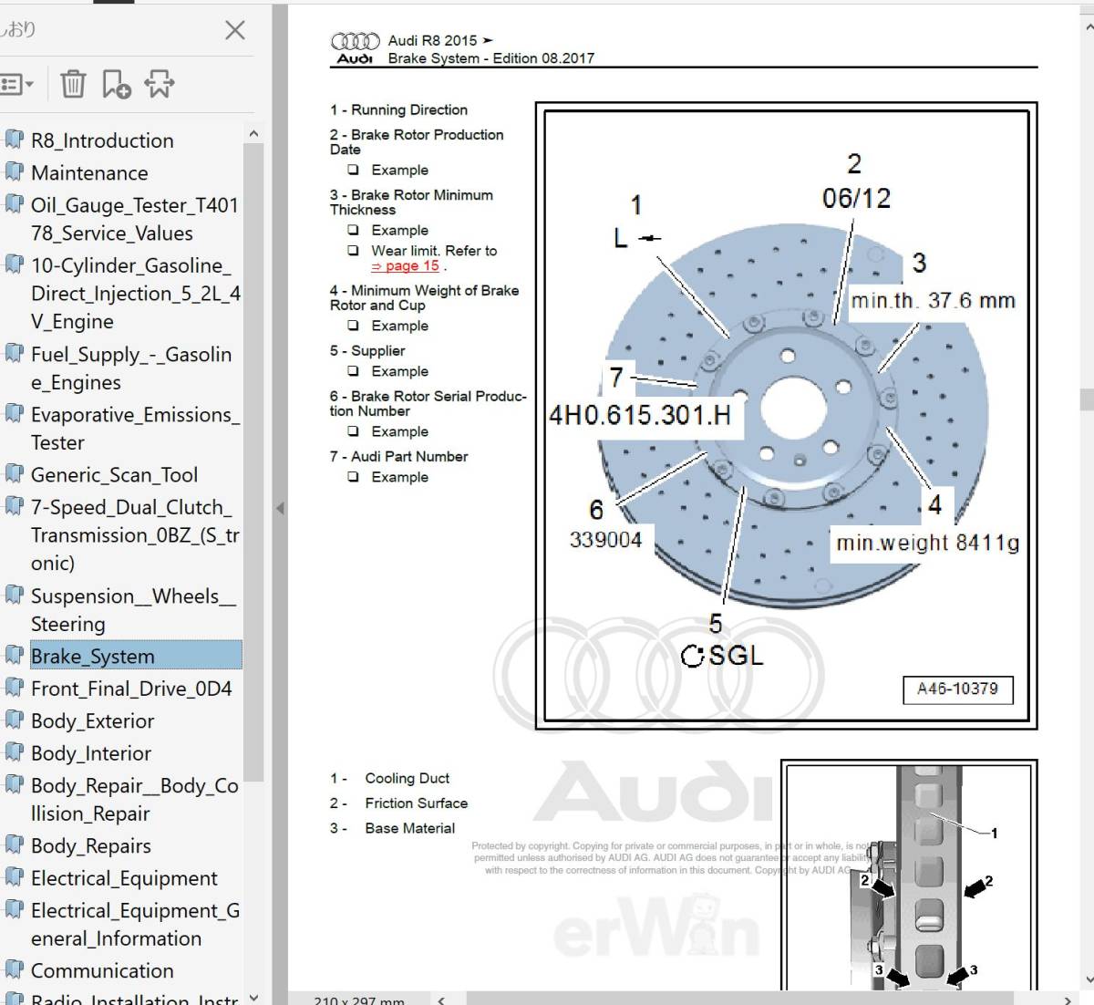The image size is (1094, 1005).
Task: Close the bookmarks panel
Action: (x=234, y=30)
